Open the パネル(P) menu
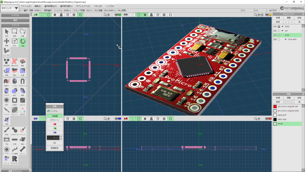Screen dimensions: 305x172 point(98,6)
